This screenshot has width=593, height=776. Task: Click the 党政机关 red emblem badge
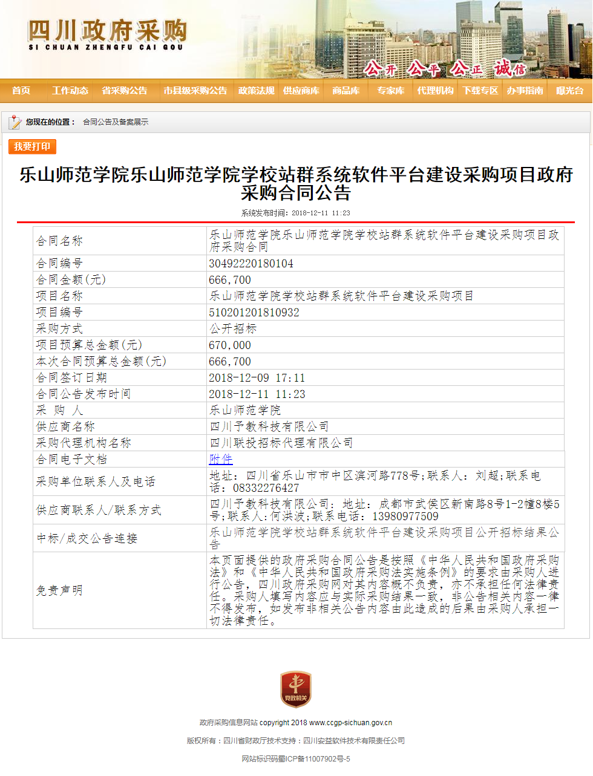296,689
